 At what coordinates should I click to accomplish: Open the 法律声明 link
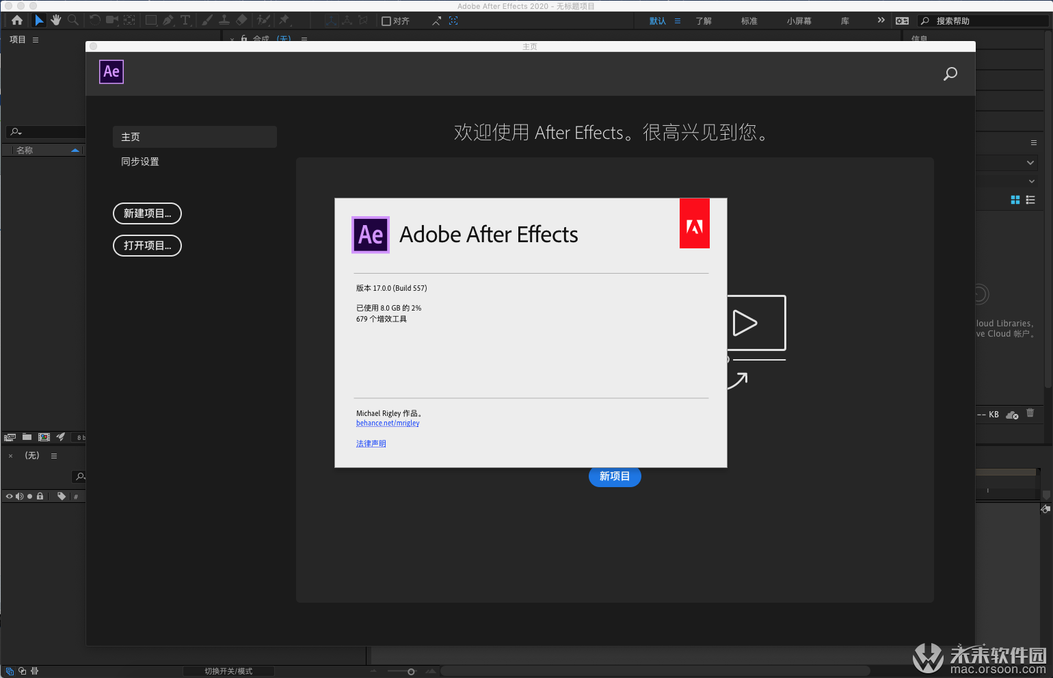371,444
